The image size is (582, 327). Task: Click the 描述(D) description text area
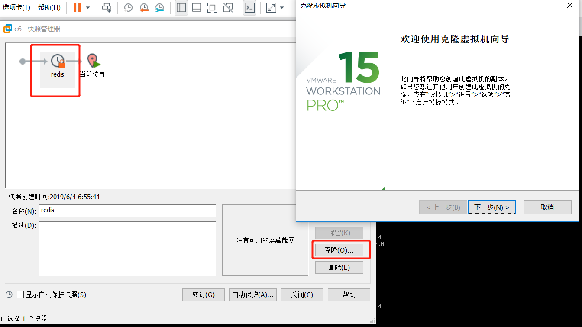point(127,249)
